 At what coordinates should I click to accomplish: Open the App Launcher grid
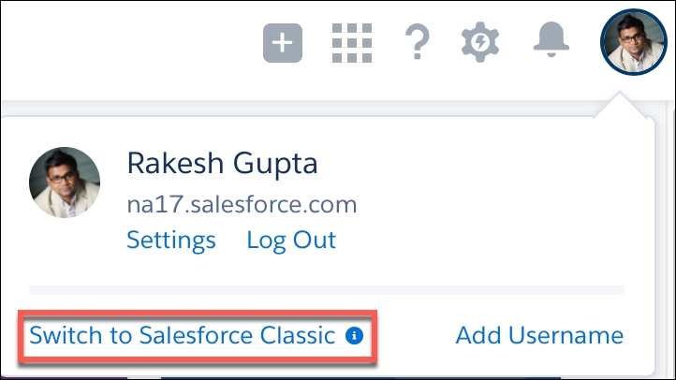point(352,42)
